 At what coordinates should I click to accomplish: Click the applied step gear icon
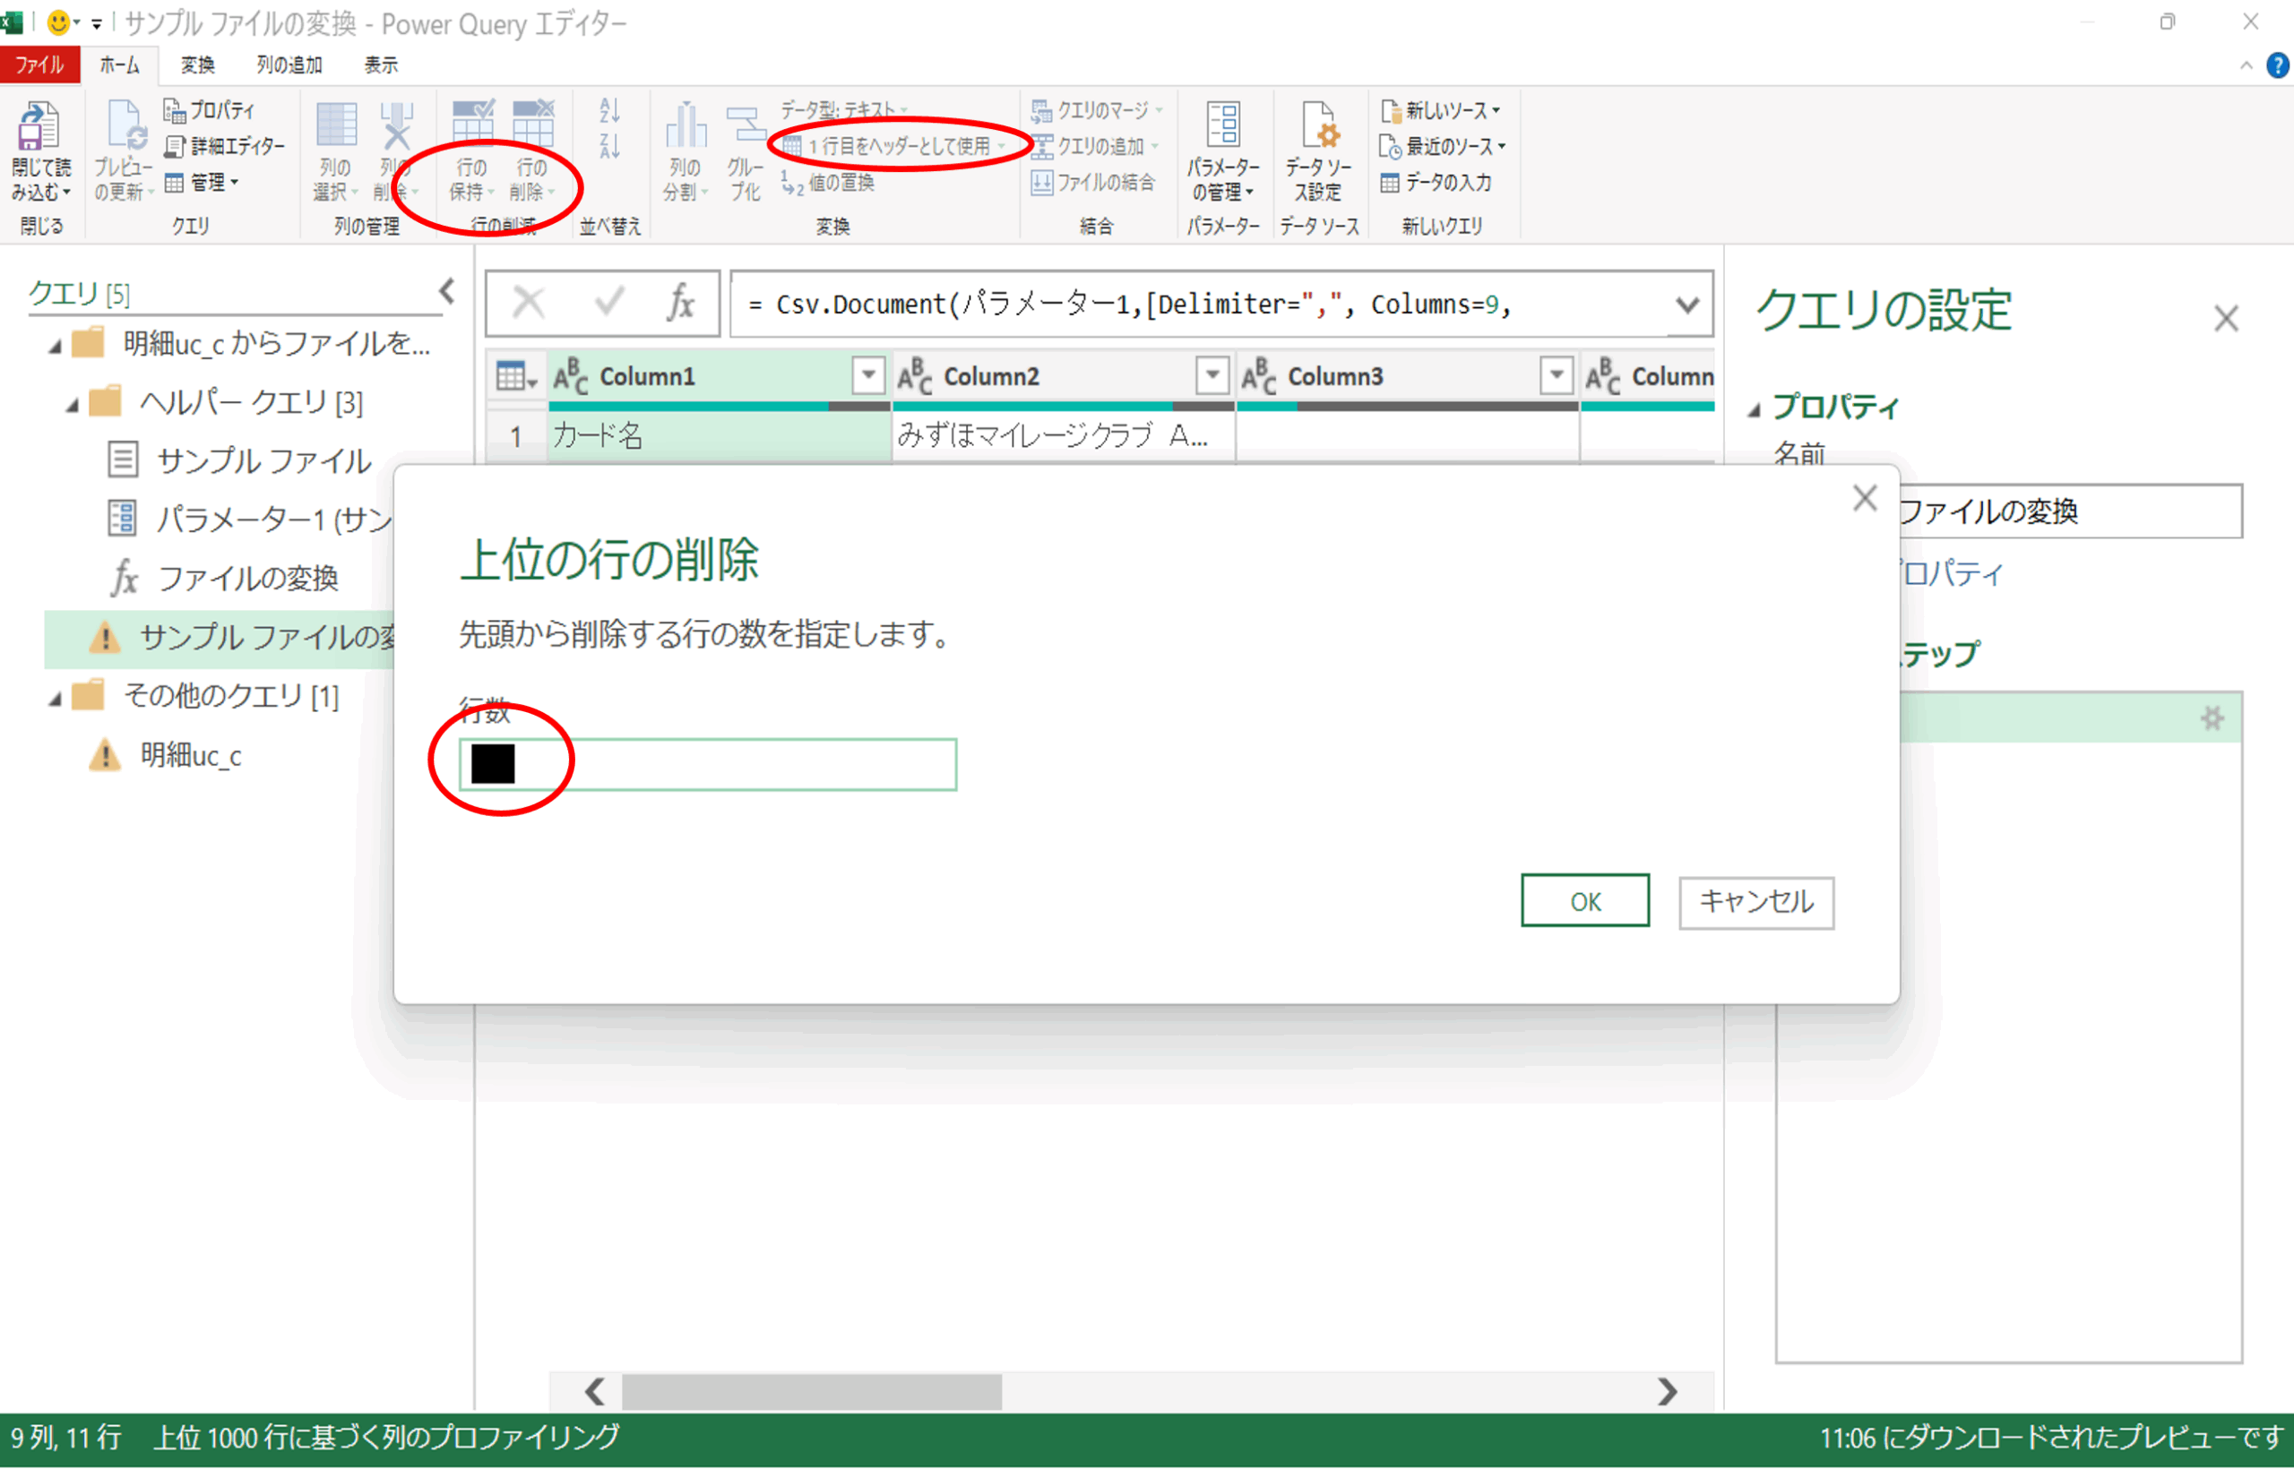pyautogui.click(x=2212, y=717)
